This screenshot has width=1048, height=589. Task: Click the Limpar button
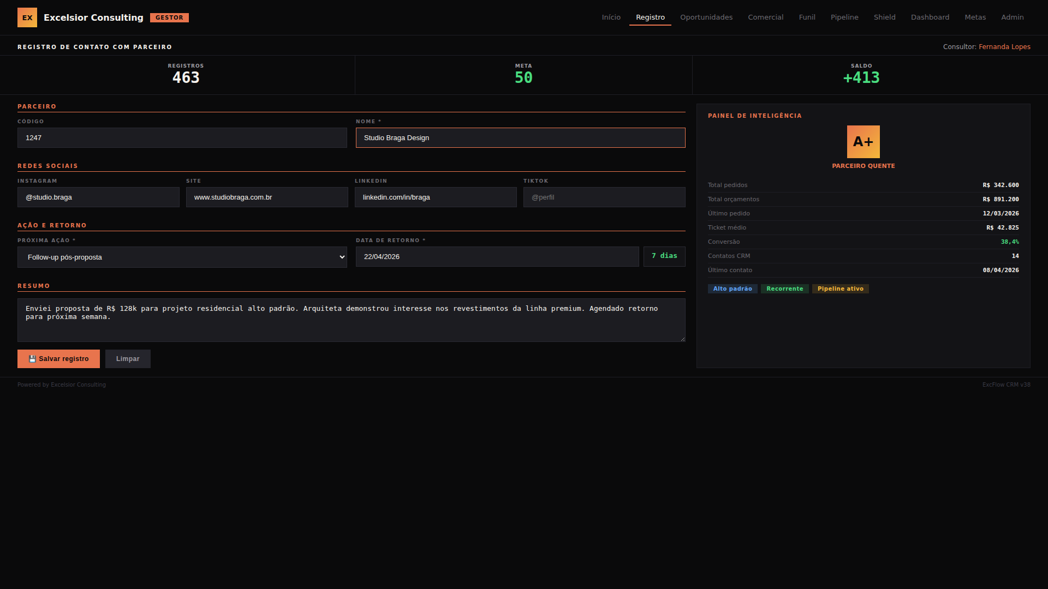tap(128, 359)
